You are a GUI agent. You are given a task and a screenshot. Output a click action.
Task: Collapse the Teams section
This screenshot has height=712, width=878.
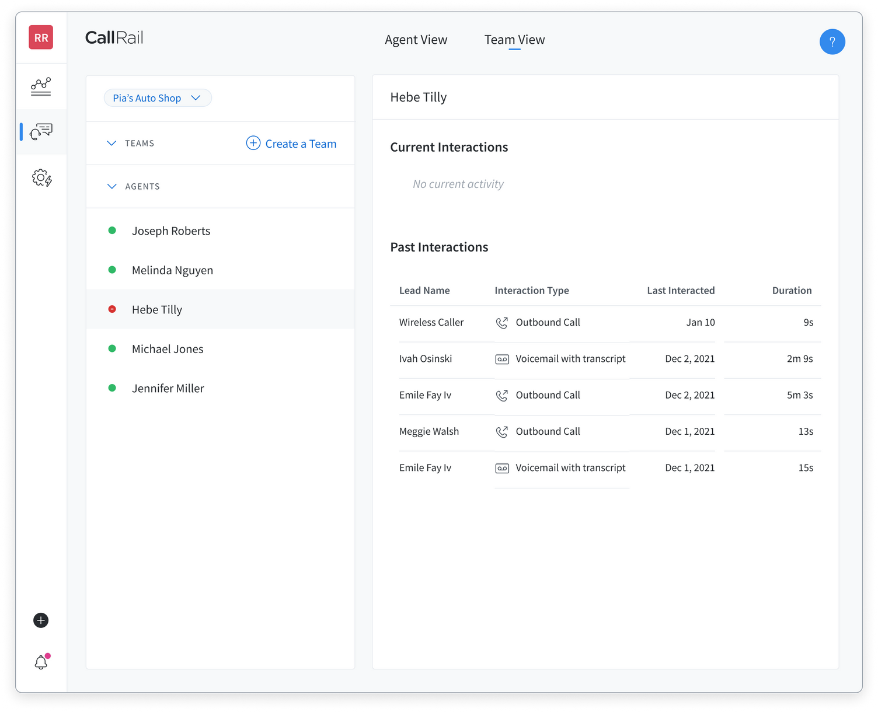tap(112, 144)
